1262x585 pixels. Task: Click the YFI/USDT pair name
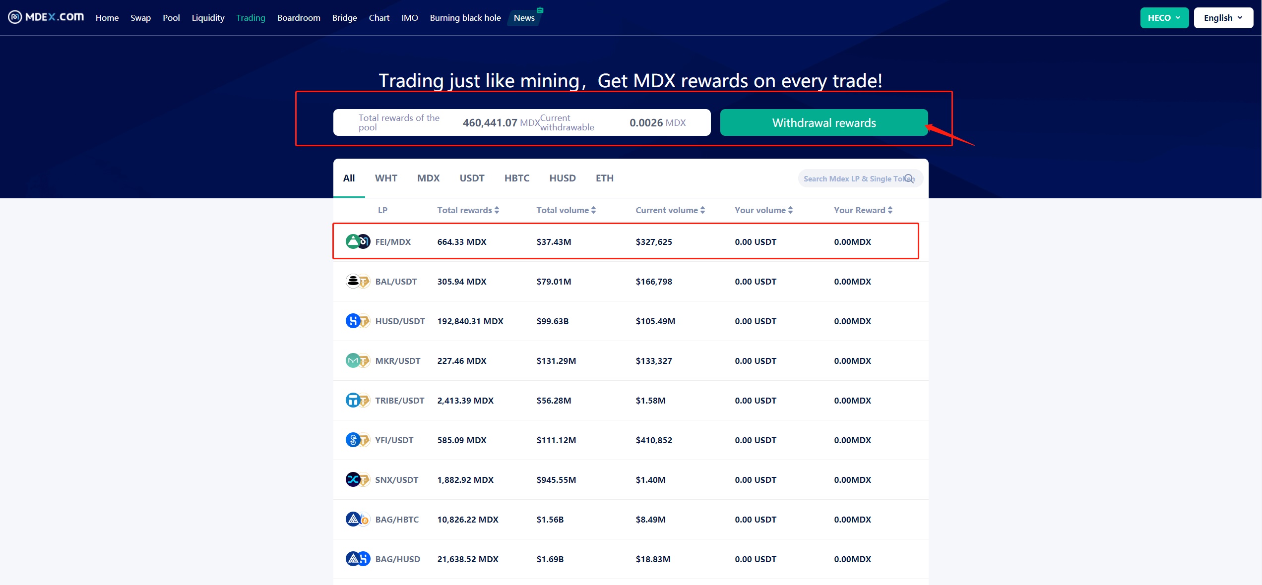point(394,440)
